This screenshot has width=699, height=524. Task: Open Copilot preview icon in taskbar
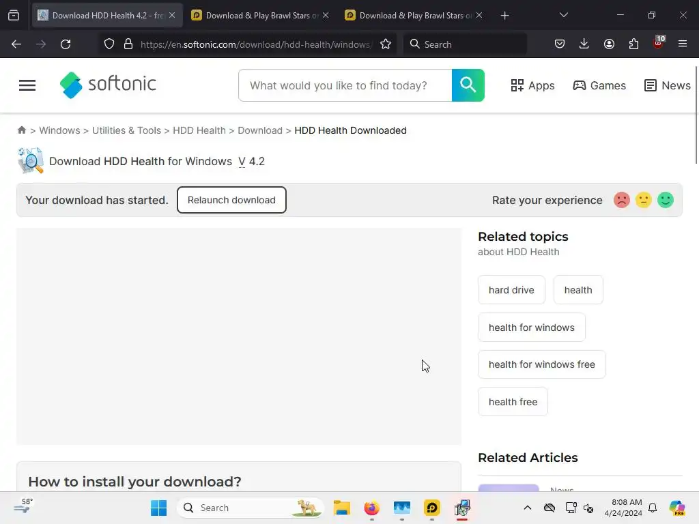(x=677, y=508)
